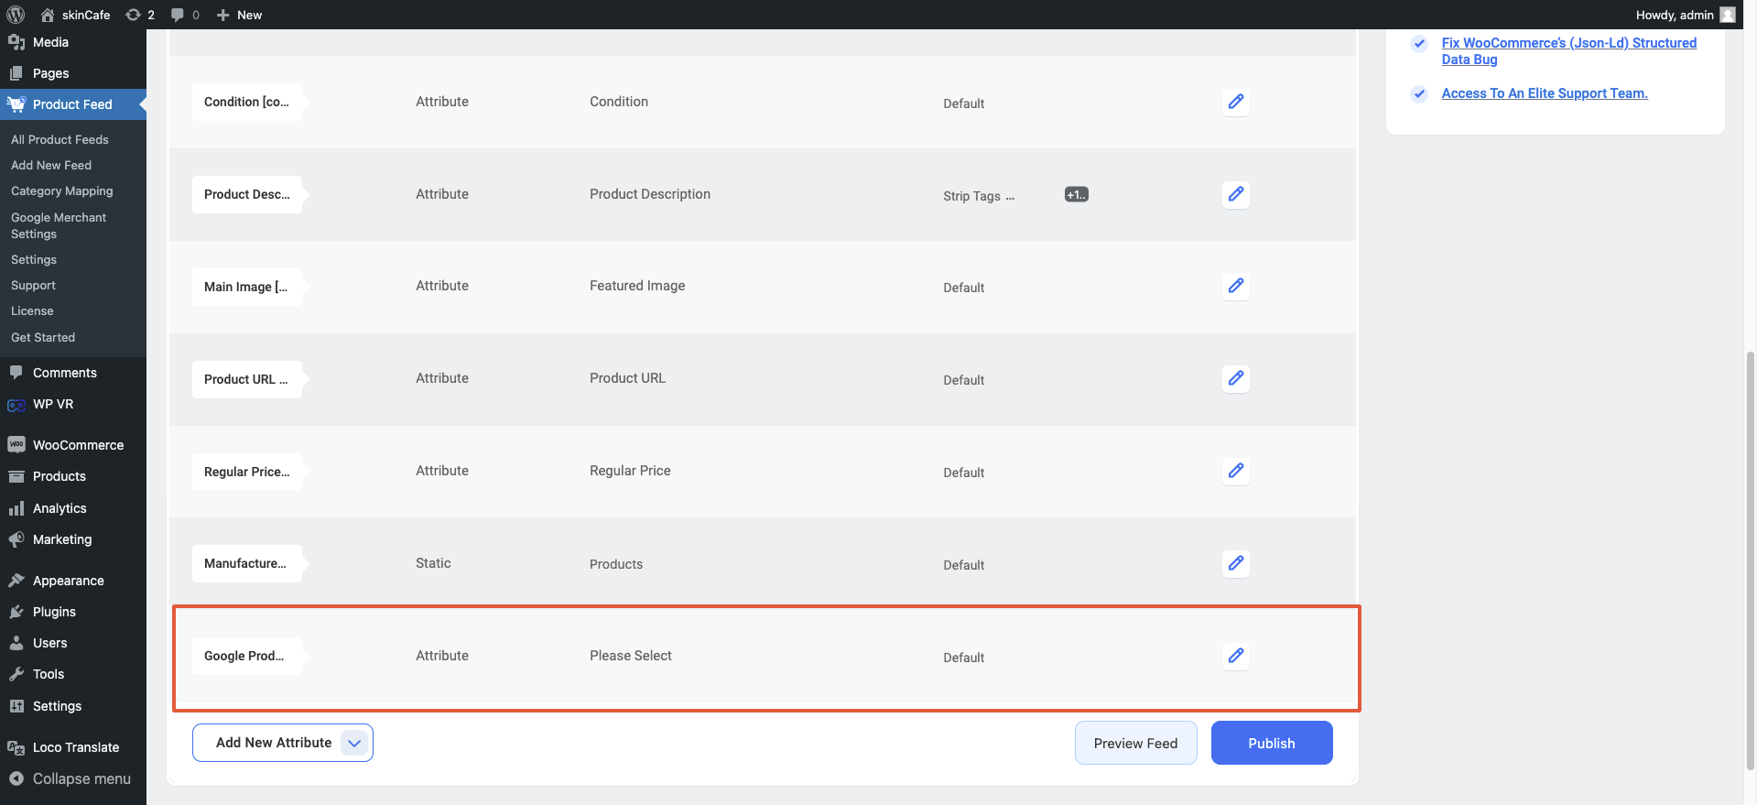Open Fix WooCommerce's Structured Data Bug link

click(1568, 51)
